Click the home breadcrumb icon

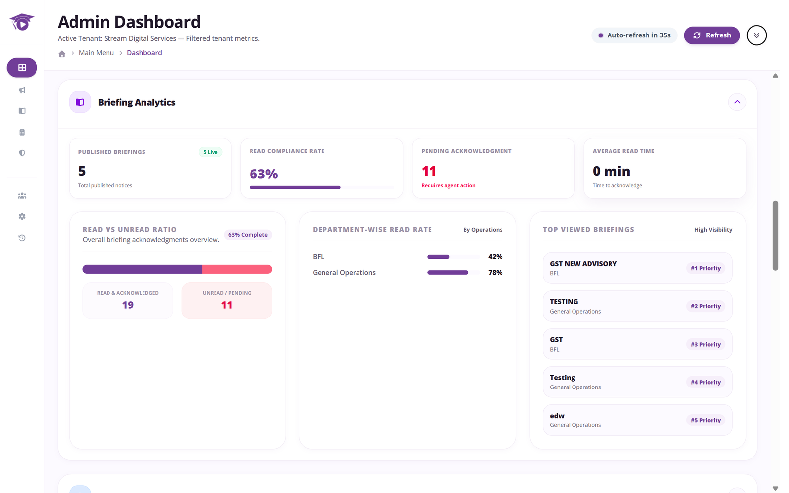point(62,54)
